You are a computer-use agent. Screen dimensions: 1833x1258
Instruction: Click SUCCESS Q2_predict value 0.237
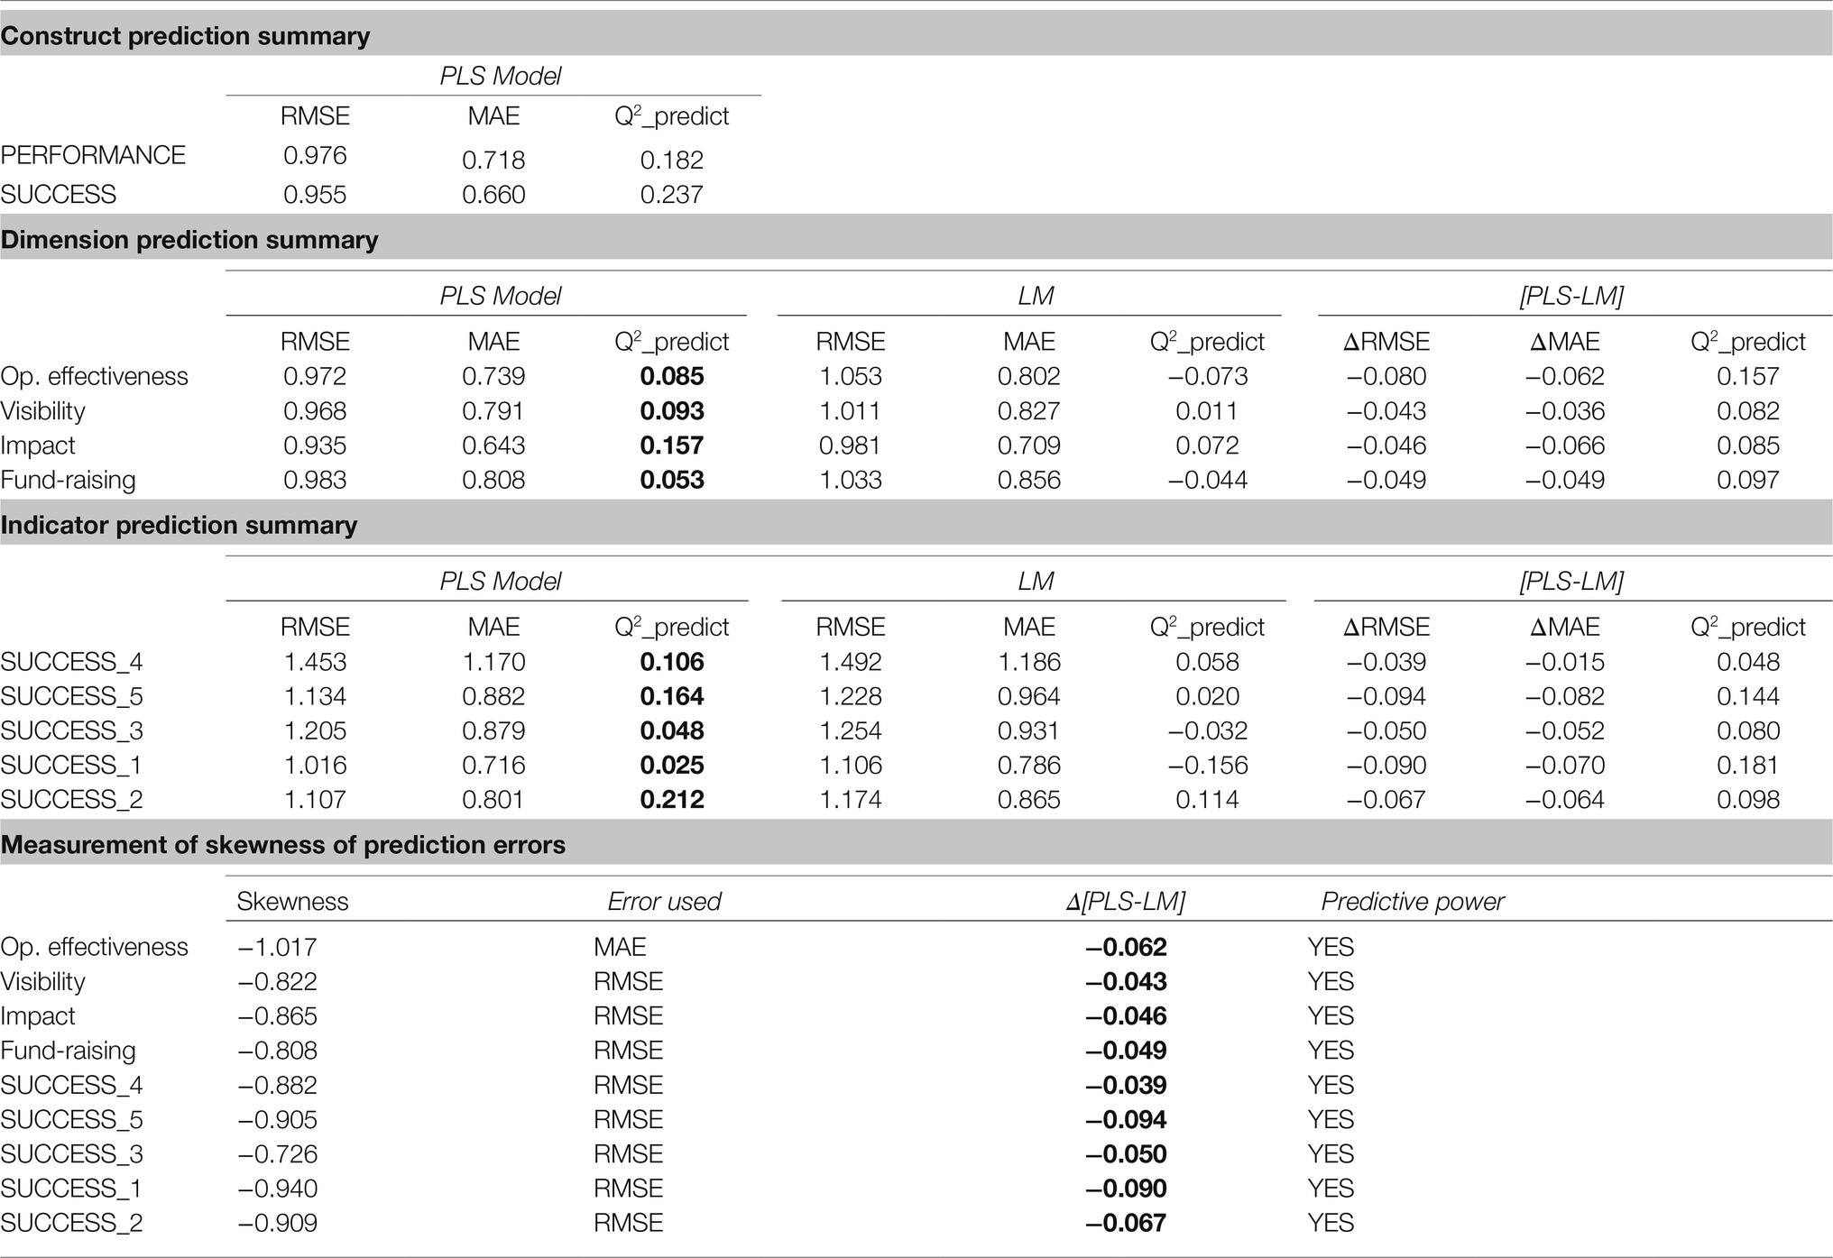671,195
